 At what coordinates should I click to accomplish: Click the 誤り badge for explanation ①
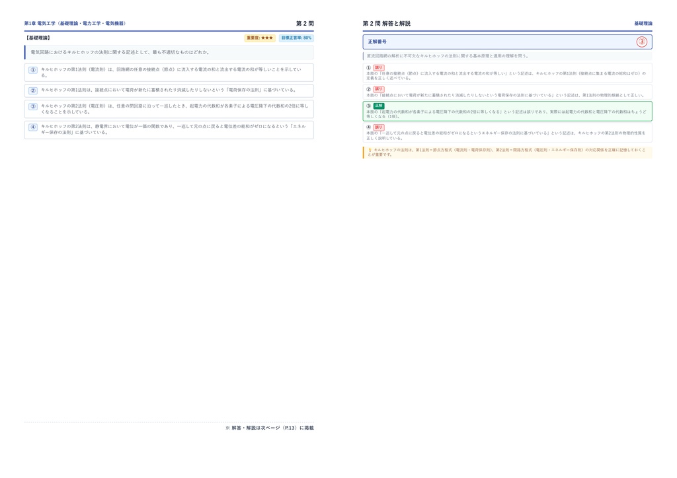pyautogui.click(x=379, y=67)
